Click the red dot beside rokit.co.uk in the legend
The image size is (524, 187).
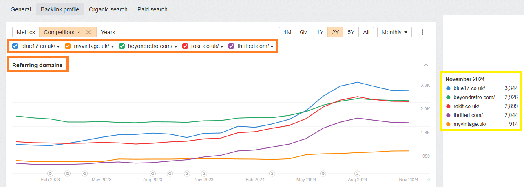[x=448, y=106]
